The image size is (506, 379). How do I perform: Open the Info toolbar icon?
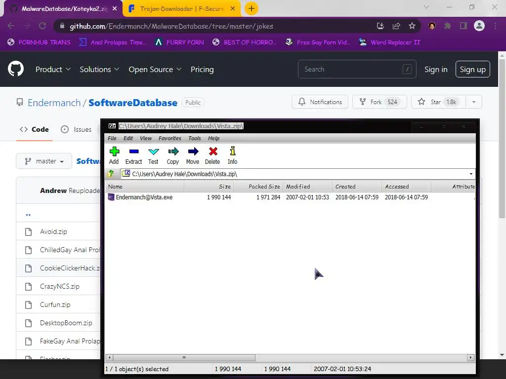tap(232, 155)
